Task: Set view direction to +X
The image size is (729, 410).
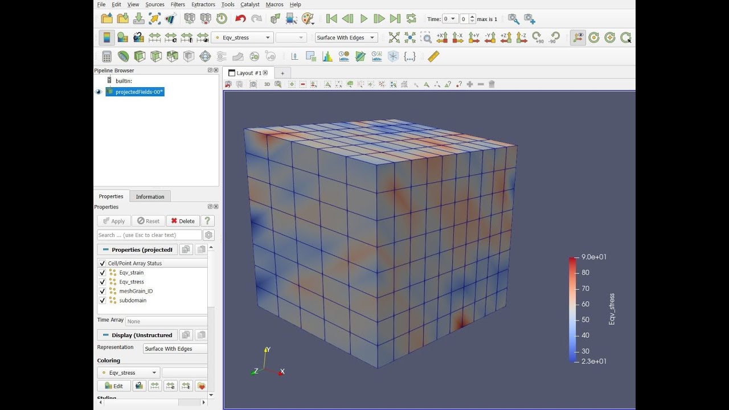Action: click(442, 38)
